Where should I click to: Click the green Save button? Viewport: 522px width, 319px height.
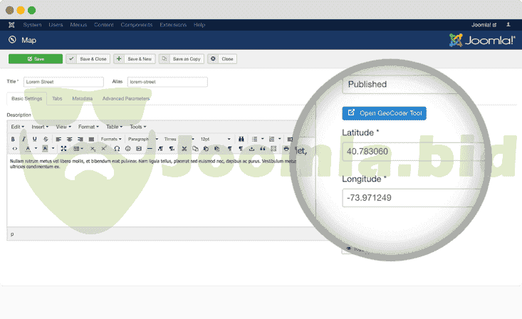36,59
